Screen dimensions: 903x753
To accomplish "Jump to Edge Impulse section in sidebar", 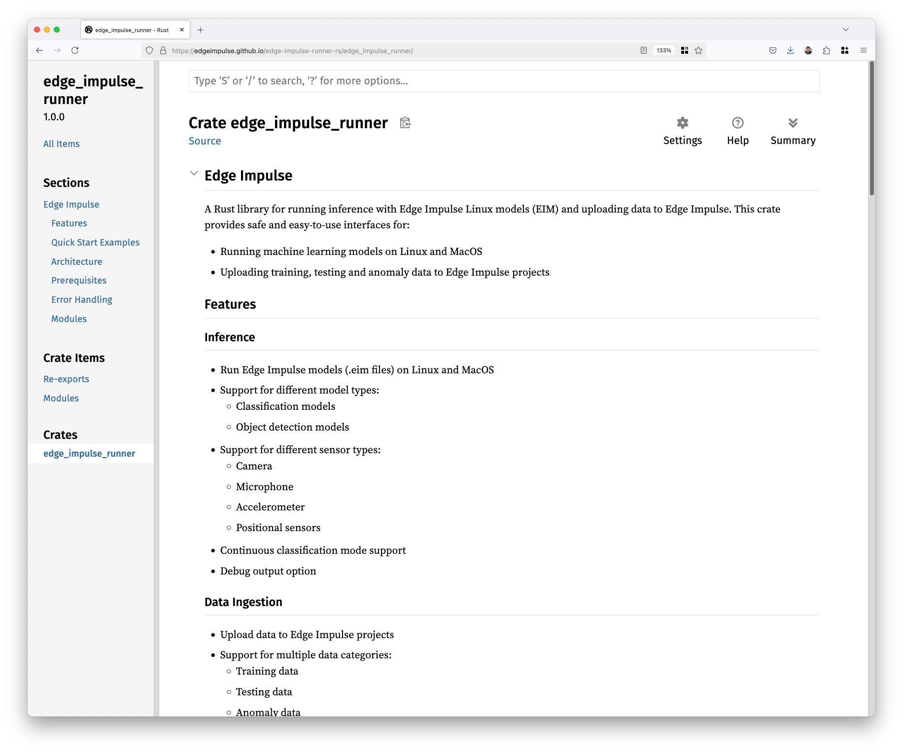I will point(71,205).
